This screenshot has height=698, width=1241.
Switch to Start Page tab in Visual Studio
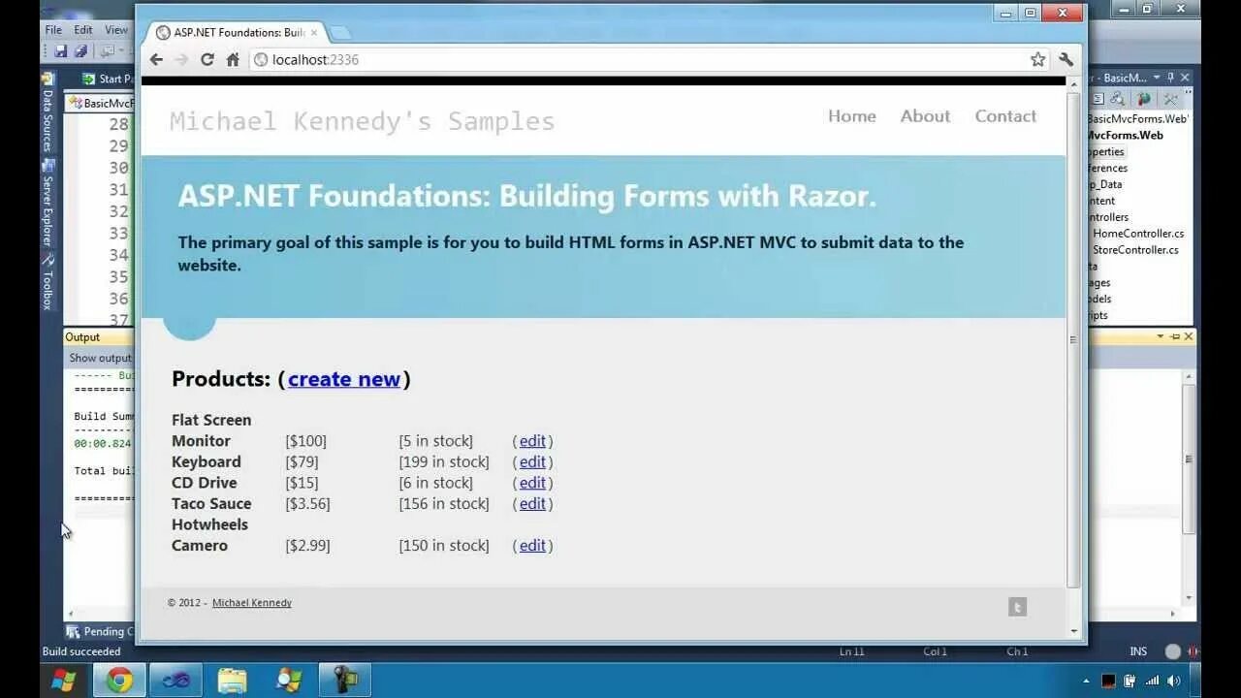pos(109,79)
